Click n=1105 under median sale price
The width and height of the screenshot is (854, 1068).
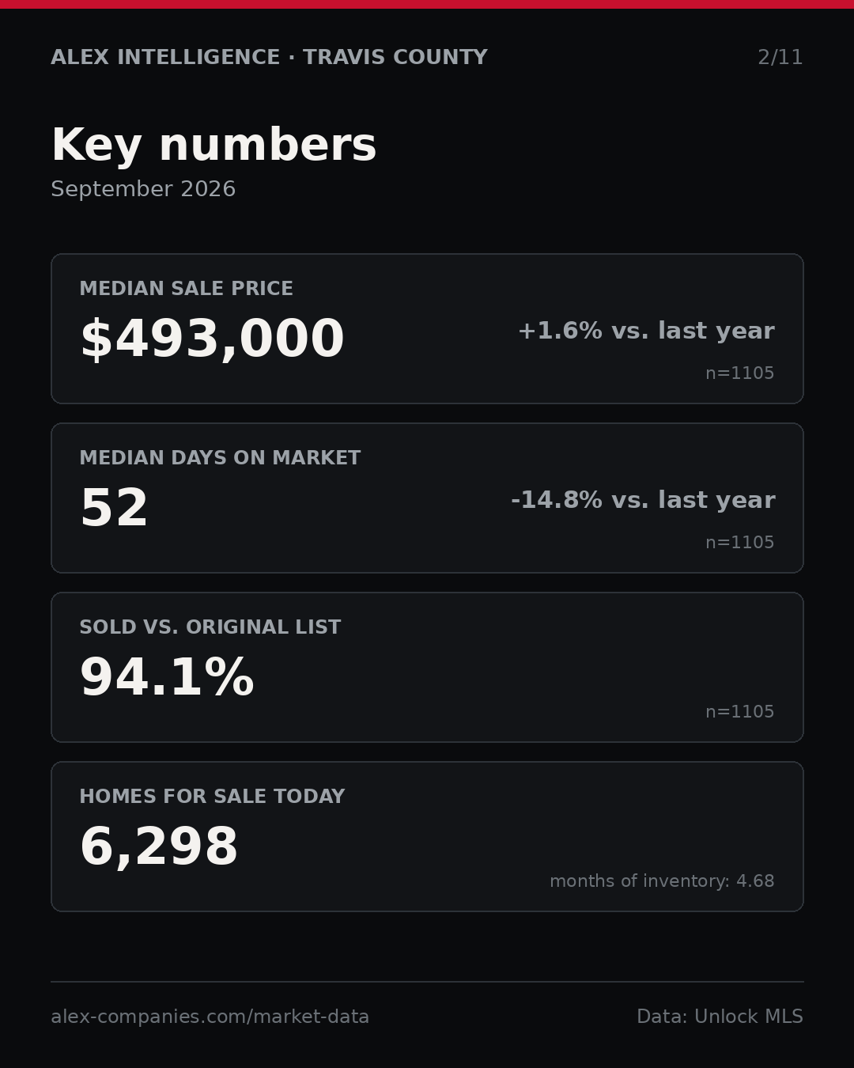coord(739,373)
